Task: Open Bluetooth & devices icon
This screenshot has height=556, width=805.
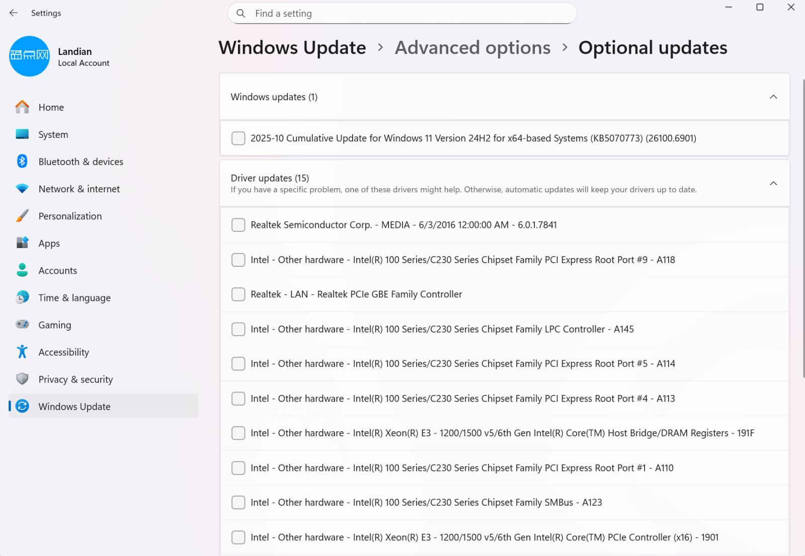Action: 22,161
